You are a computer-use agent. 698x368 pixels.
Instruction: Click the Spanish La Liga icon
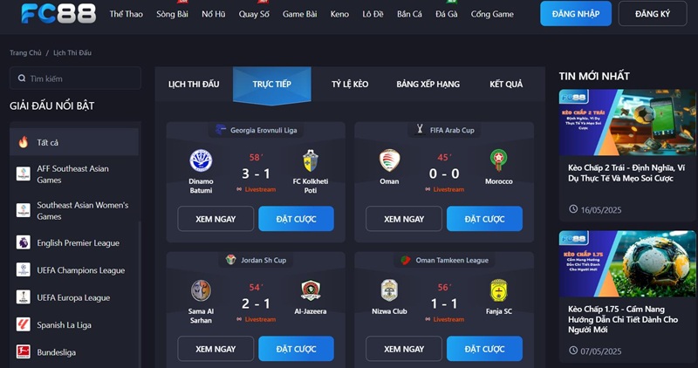(x=24, y=324)
